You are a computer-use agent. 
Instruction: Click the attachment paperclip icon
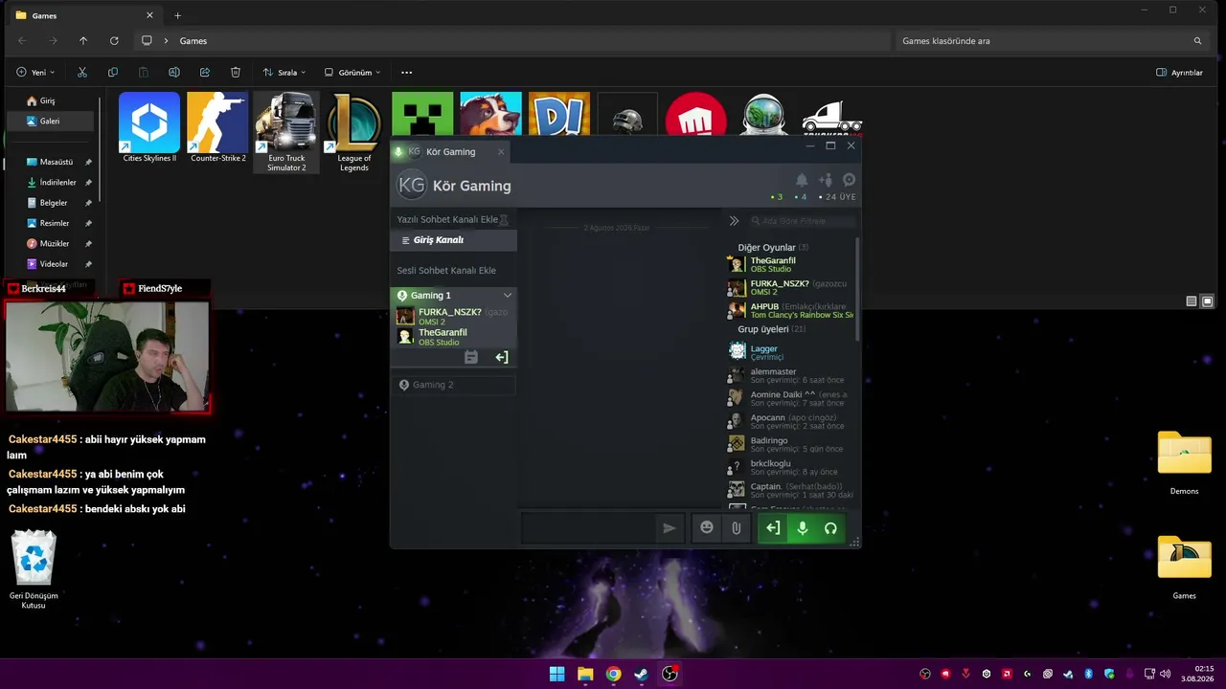(736, 527)
